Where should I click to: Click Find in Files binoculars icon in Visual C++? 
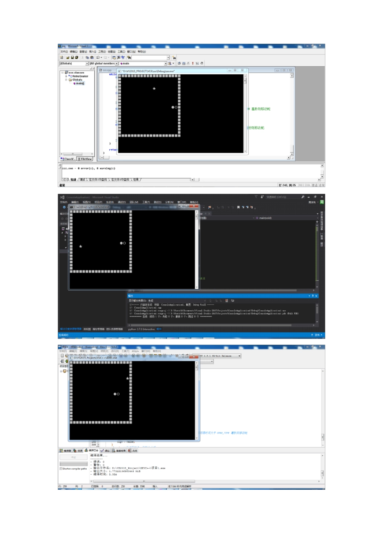pos(129,57)
